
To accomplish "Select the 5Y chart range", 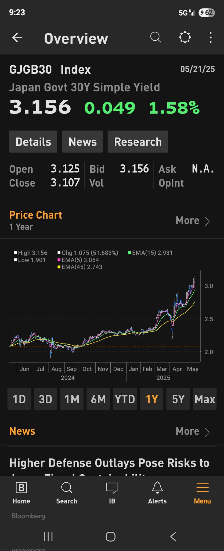I will click(x=178, y=399).
